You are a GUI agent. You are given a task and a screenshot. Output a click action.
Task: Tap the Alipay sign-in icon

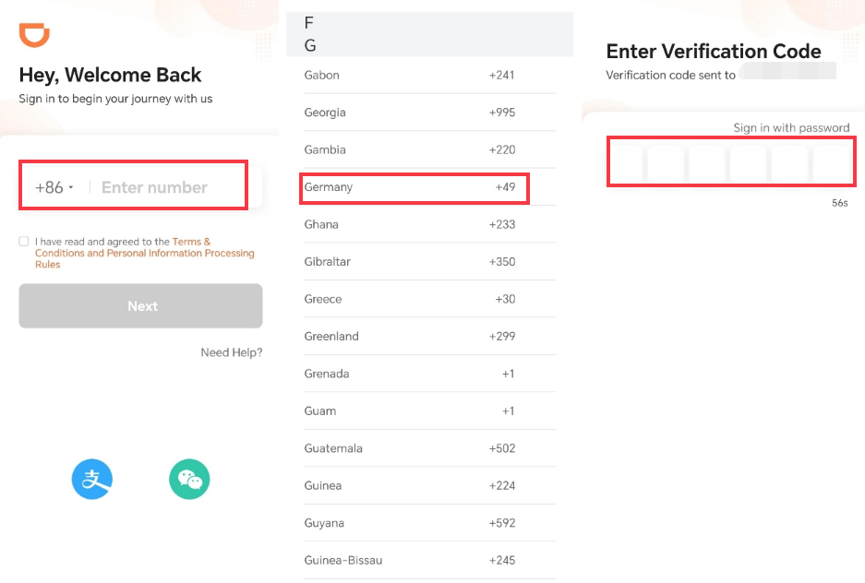click(x=92, y=479)
